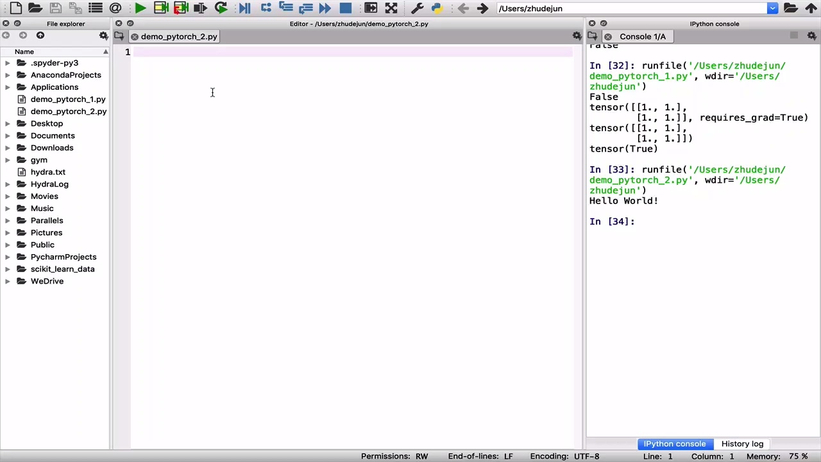Run the file with the green play button

click(140, 8)
